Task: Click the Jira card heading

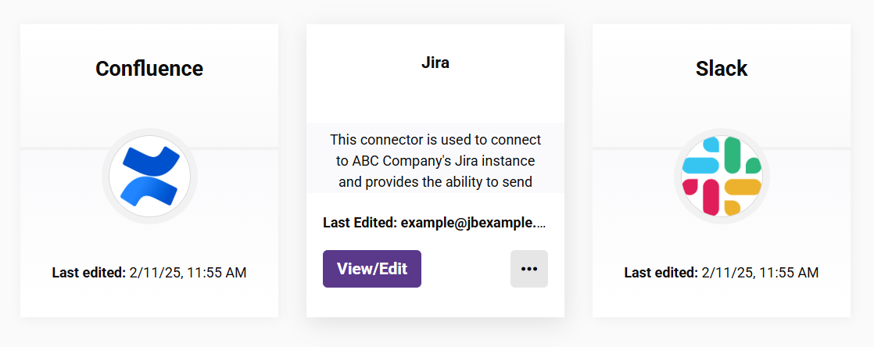Action: coord(435,63)
